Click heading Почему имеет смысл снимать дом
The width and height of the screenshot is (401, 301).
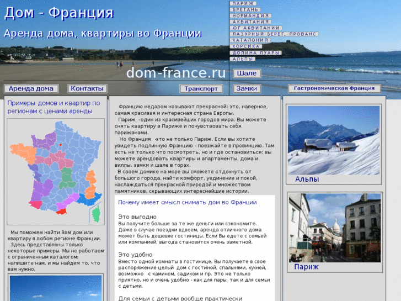188,202
